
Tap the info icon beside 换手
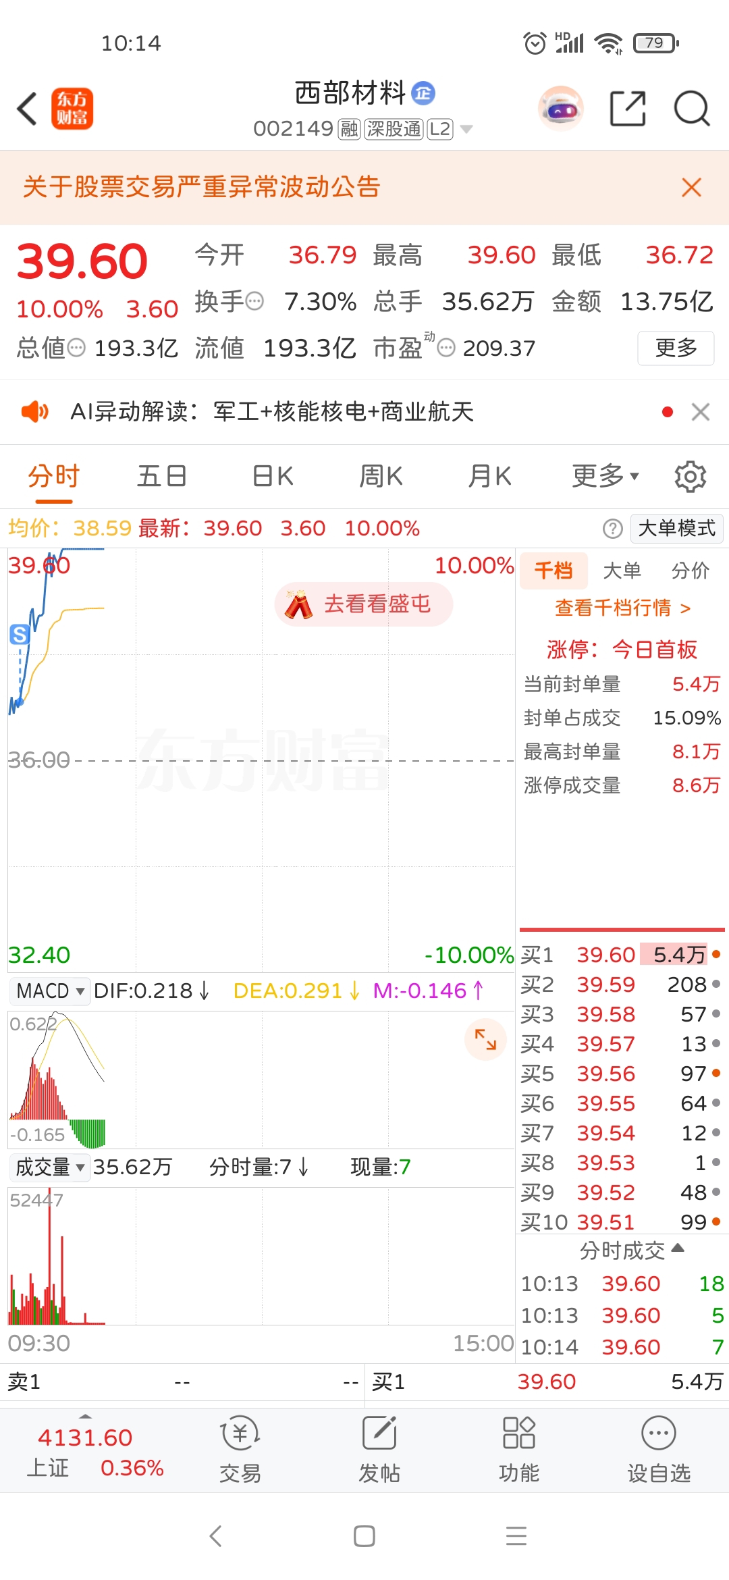click(254, 301)
